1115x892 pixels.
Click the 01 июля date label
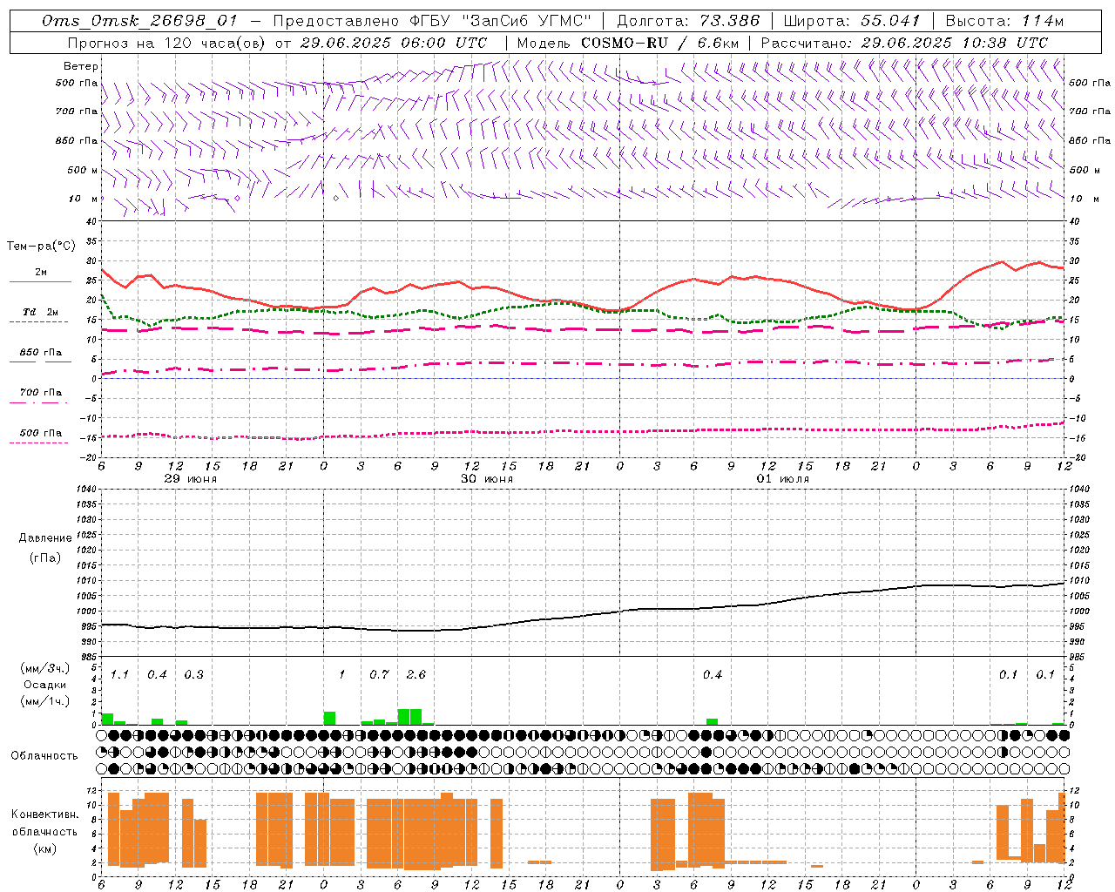[782, 479]
